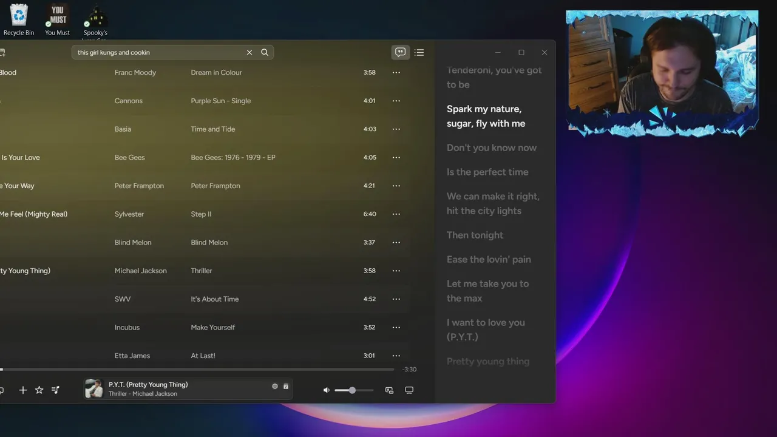Viewport: 777px width, 437px height.
Task: Click the P.Y.T. album art thumbnail
Action: pos(94,388)
